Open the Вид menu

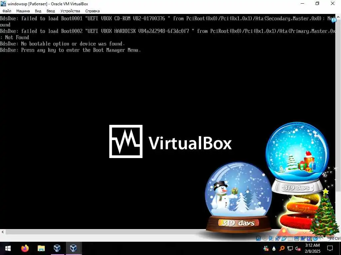[38, 11]
